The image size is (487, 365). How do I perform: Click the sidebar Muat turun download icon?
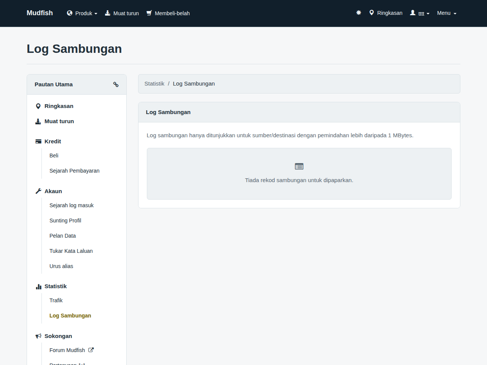point(38,121)
